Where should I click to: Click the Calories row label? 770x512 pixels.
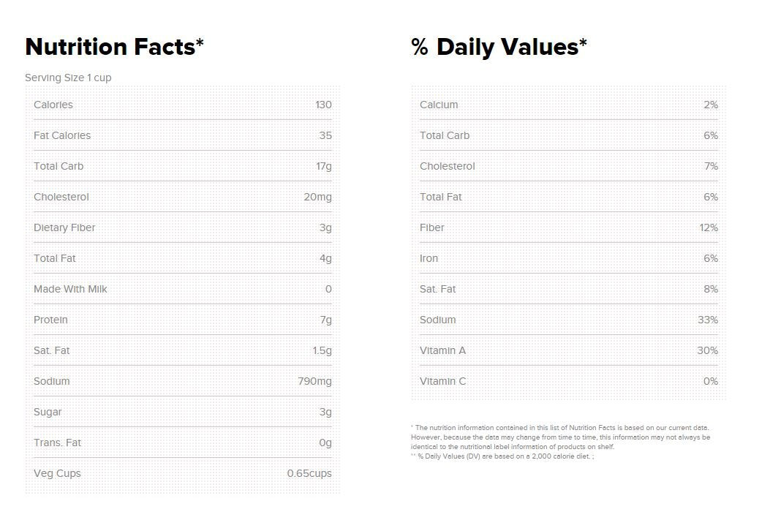click(53, 105)
